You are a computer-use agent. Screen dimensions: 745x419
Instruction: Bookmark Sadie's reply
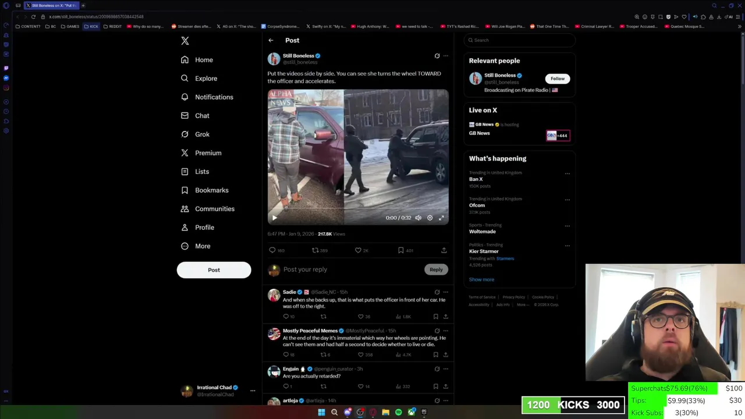pyautogui.click(x=435, y=317)
